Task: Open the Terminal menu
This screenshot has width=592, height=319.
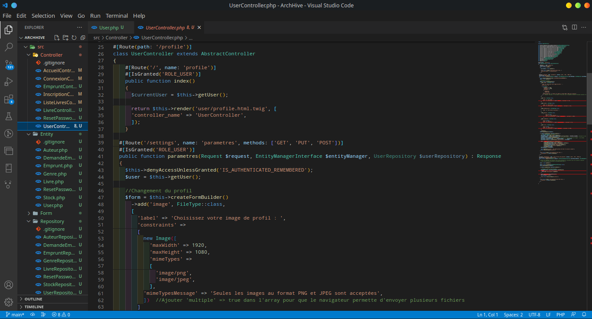Action: 117,16
